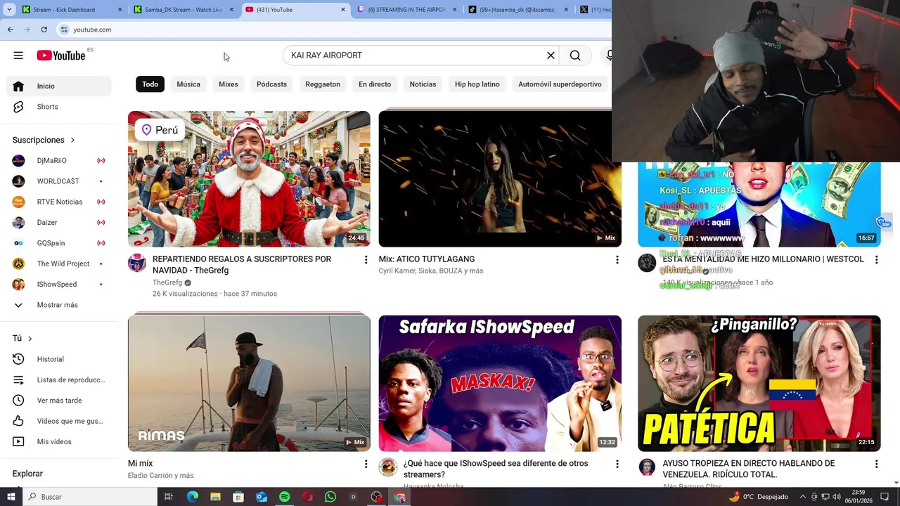Select the En directo filter chip
Image resolution: width=900 pixels, height=506 pixels.
pyautogui.click(x=375, y=84)
